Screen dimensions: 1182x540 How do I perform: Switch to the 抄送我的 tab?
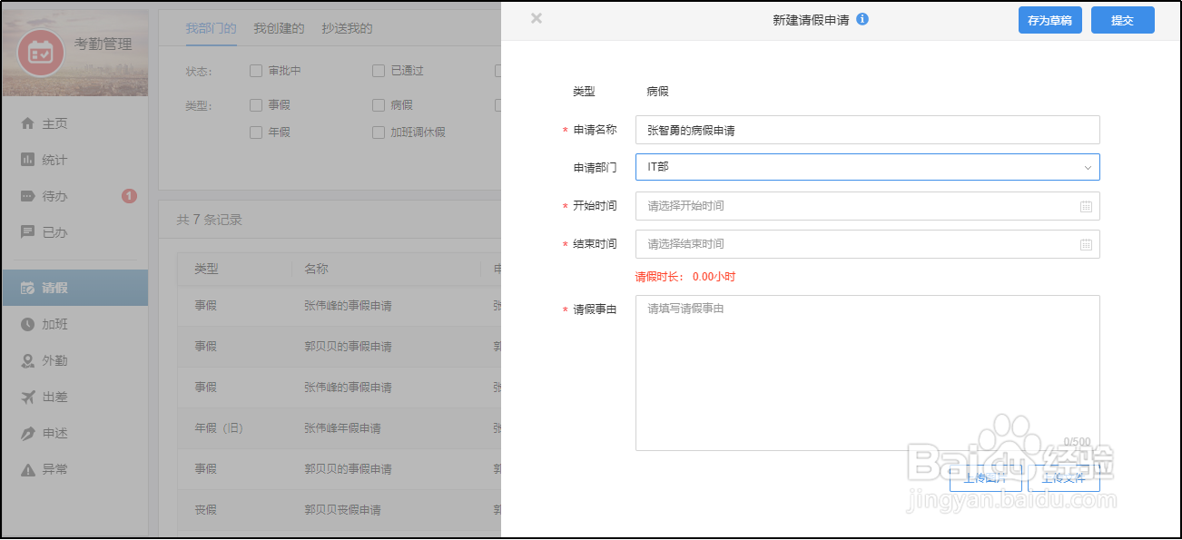[x=347, y=28]
